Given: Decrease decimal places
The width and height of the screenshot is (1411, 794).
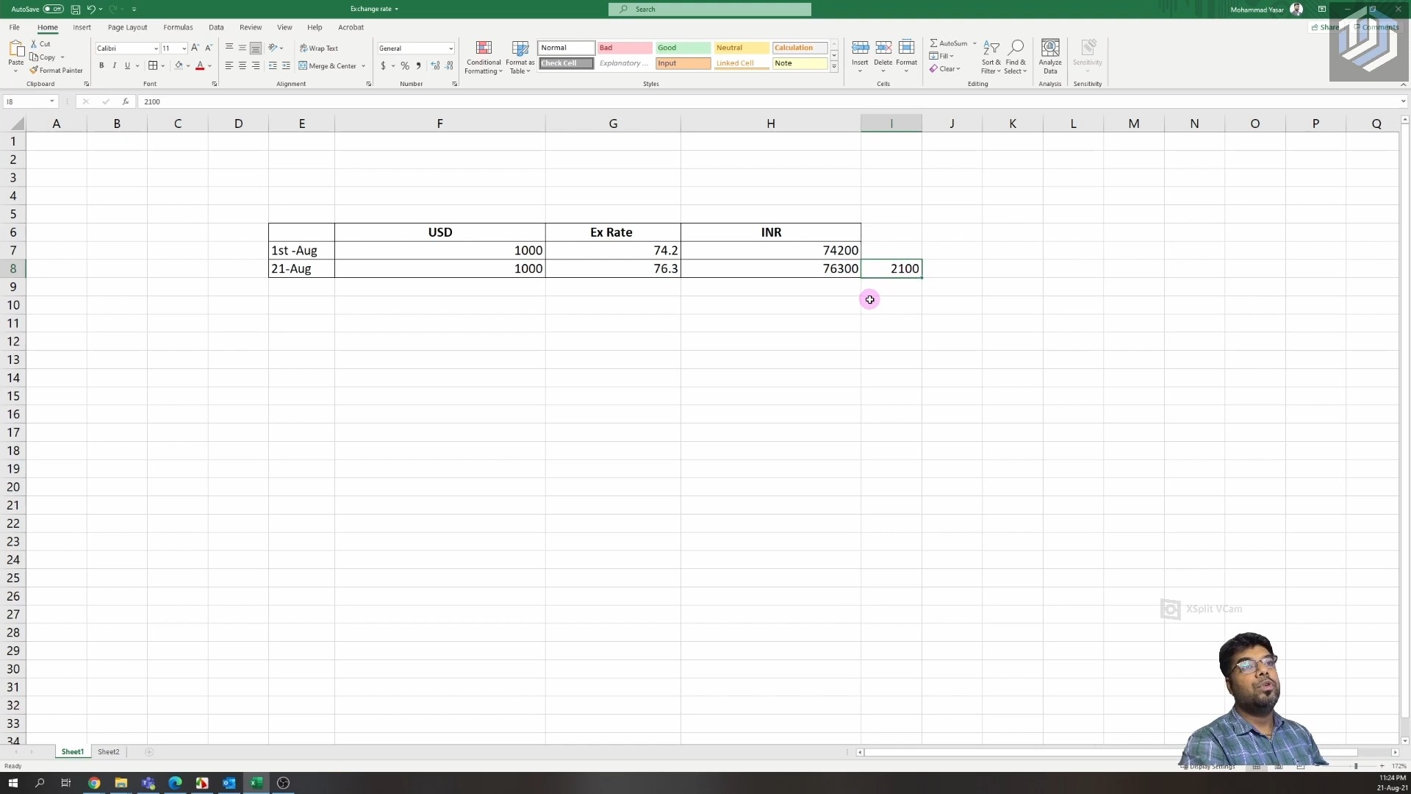Looking at the screenshot, I should pyautogui.click(x=449, y=66).
